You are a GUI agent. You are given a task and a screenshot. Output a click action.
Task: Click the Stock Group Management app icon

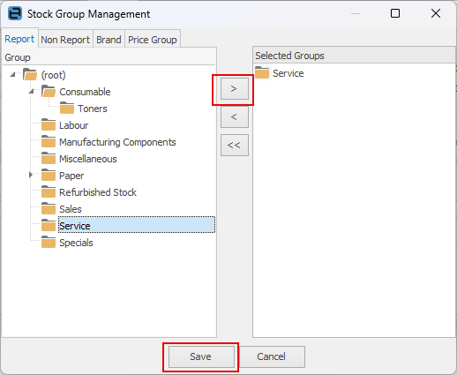pyautogui.click(x=15, y=13)
